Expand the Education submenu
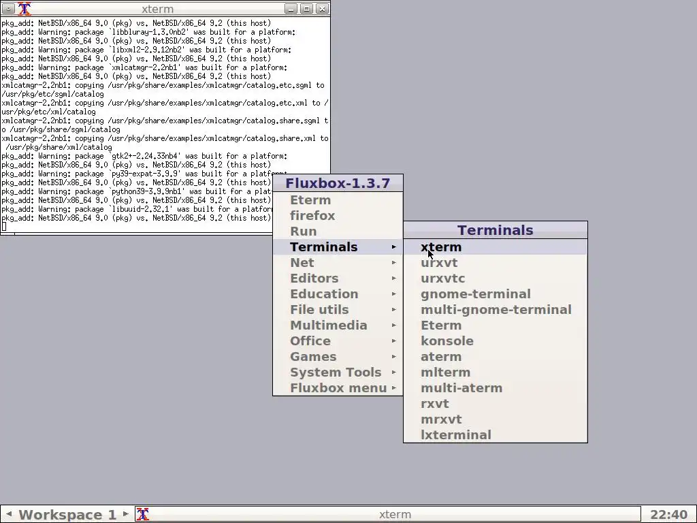 pos(338,294)
